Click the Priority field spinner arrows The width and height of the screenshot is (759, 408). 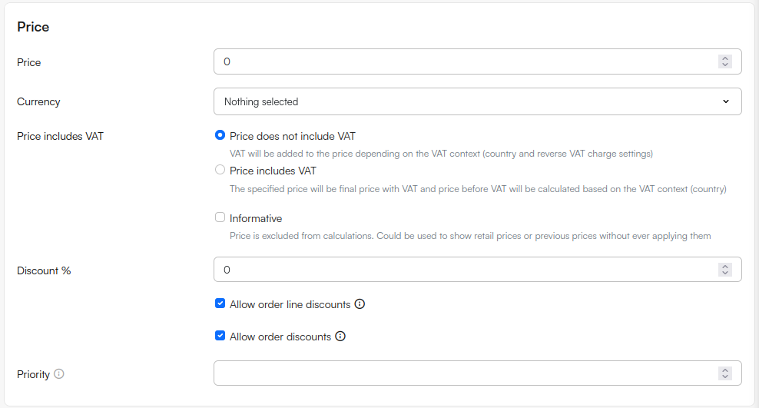(724, 373)
